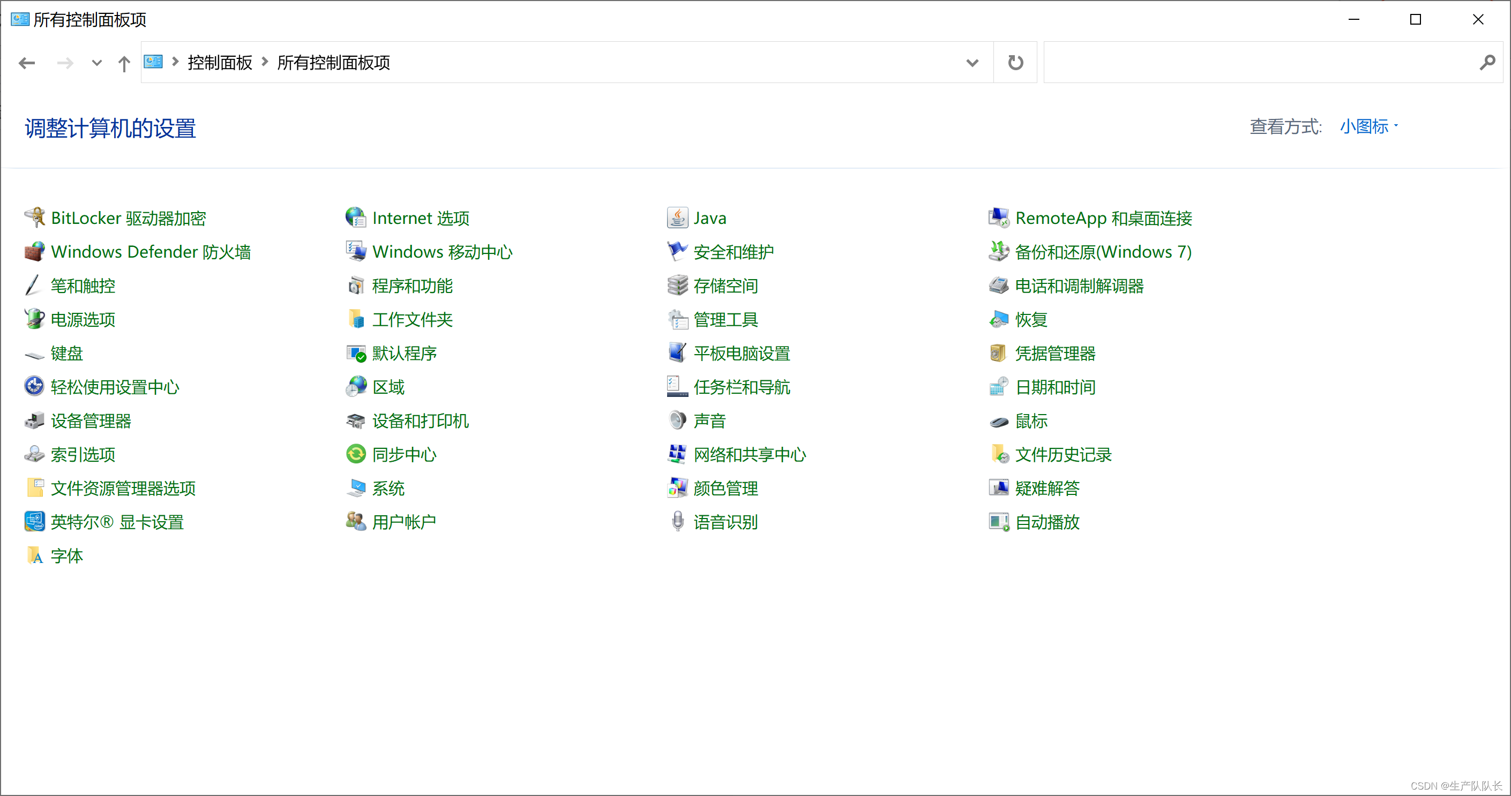Select 所有控制面板项 breadcrumb segment
This screenshot has height=796, width=1511.
[333, 63]
